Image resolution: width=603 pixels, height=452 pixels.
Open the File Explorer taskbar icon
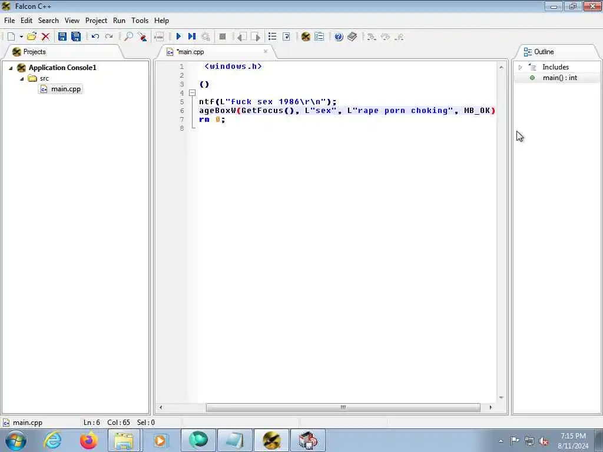coord(124,440)
